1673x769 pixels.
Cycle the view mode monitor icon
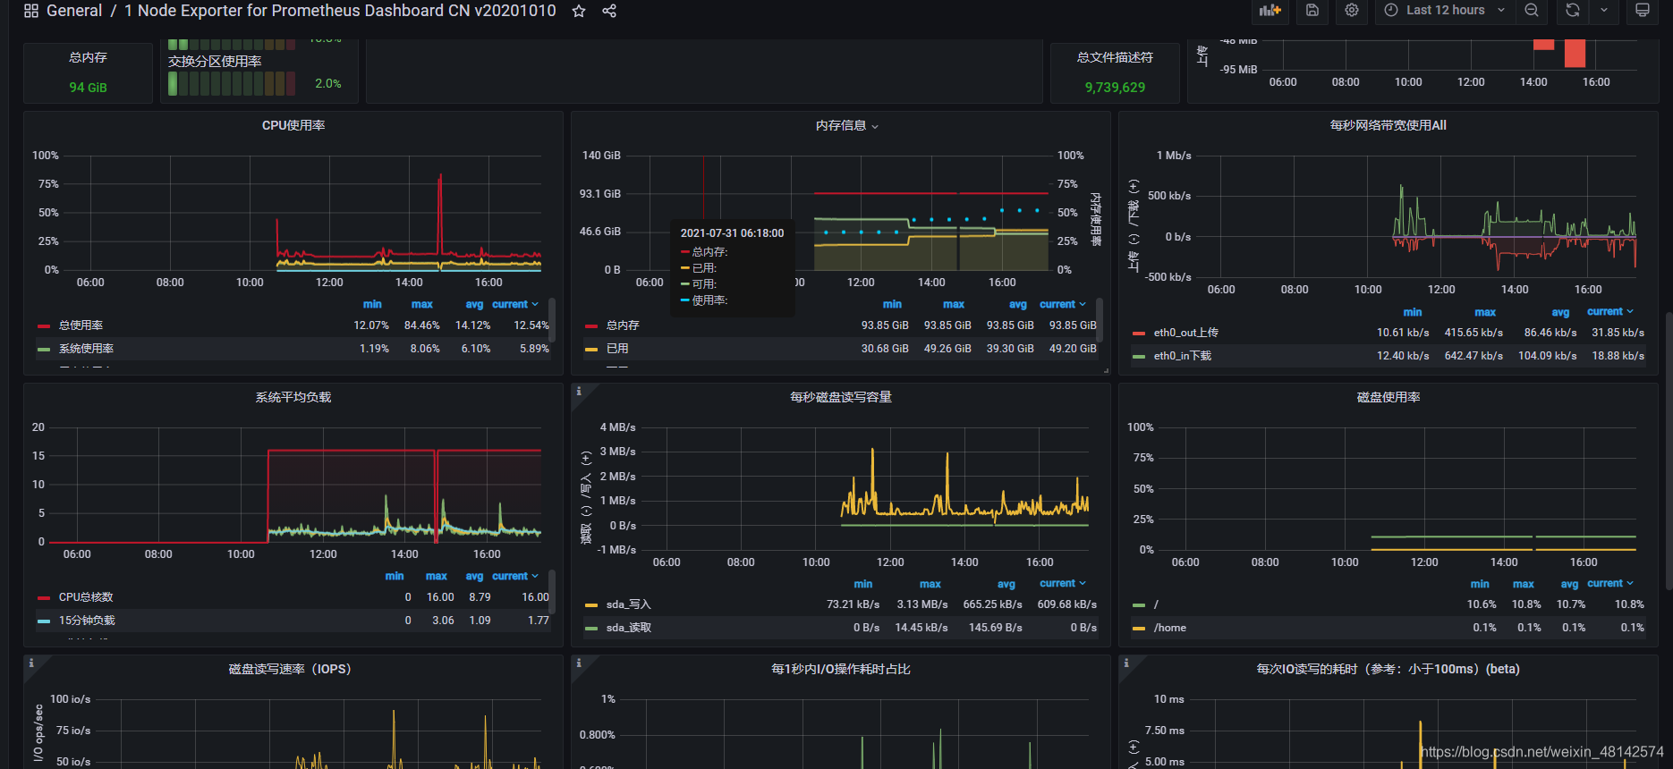coord(1643,10)
